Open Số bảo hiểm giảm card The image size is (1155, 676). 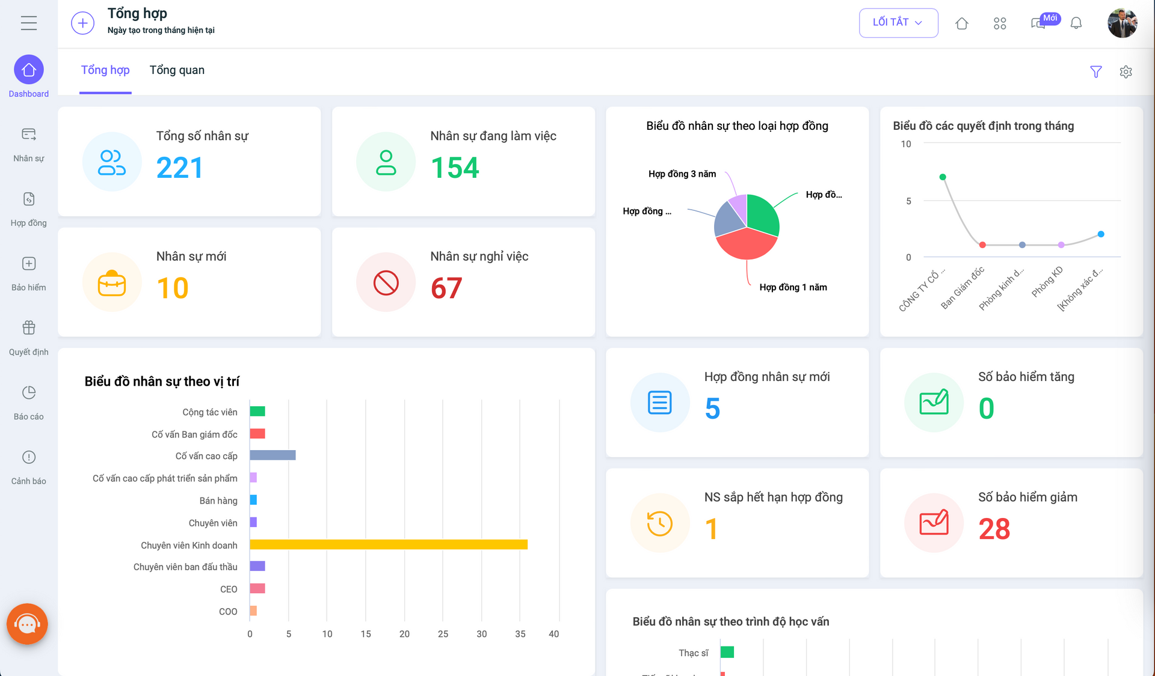coord(1011,523)
